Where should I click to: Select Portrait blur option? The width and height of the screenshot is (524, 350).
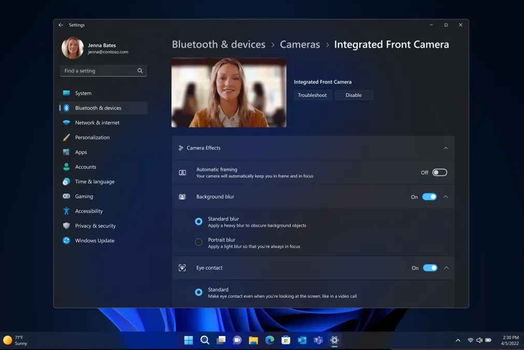[199, 242]
